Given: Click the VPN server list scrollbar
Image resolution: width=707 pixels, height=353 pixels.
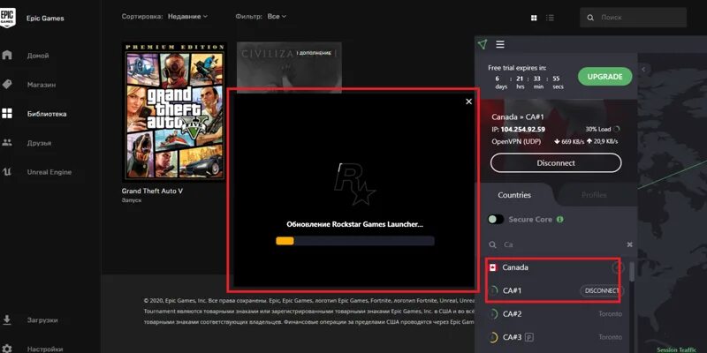Looking at the screenshot, I should [x=632, y=271].
